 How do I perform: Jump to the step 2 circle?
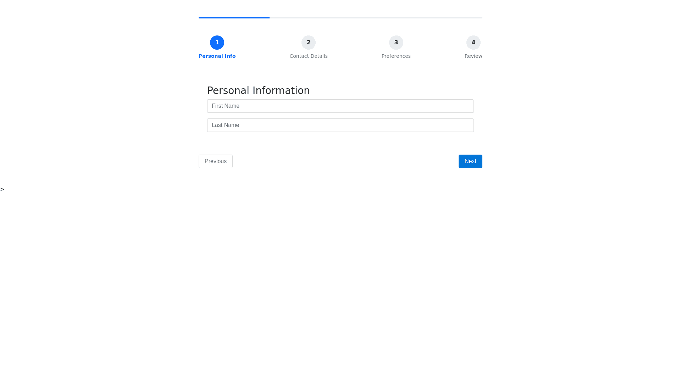coord(309,43)
